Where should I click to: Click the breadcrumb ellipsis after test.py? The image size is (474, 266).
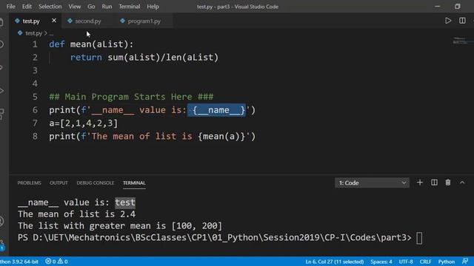click(51, 33)
